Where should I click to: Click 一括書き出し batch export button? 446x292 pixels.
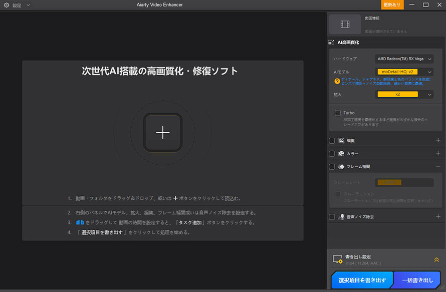coord(417,280)
